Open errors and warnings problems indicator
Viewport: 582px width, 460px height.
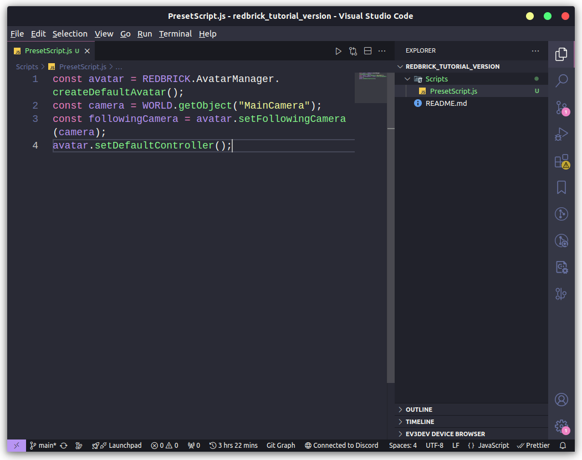coord(165,445)
